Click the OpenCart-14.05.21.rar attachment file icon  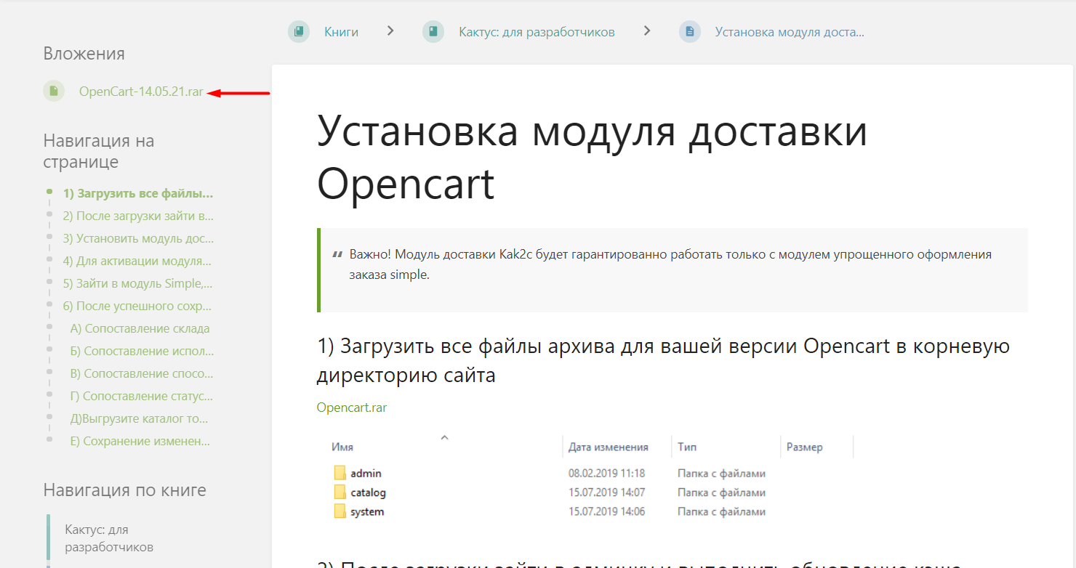coord(54,92)
